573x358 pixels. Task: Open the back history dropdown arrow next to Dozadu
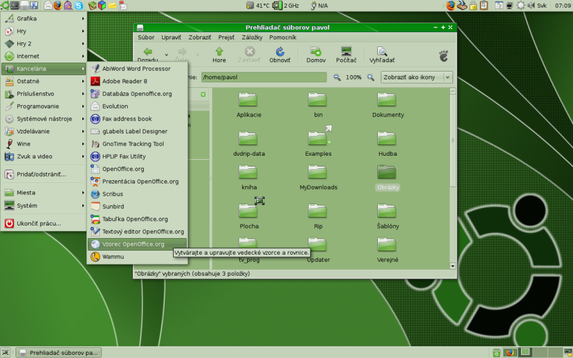167,54
